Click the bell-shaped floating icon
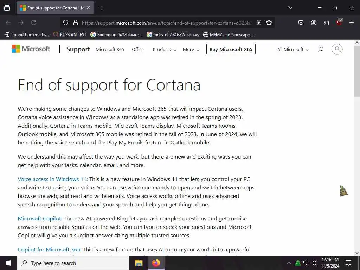This screenshot has height=270, width=360. [344, 191]
